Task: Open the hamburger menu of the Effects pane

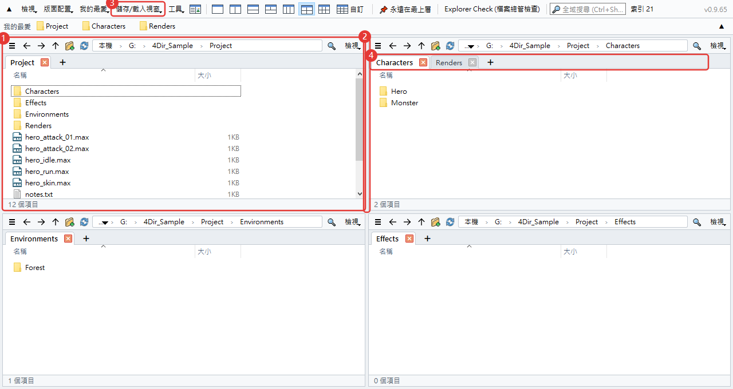Action: pyautogui.click(x=378, y=222)
